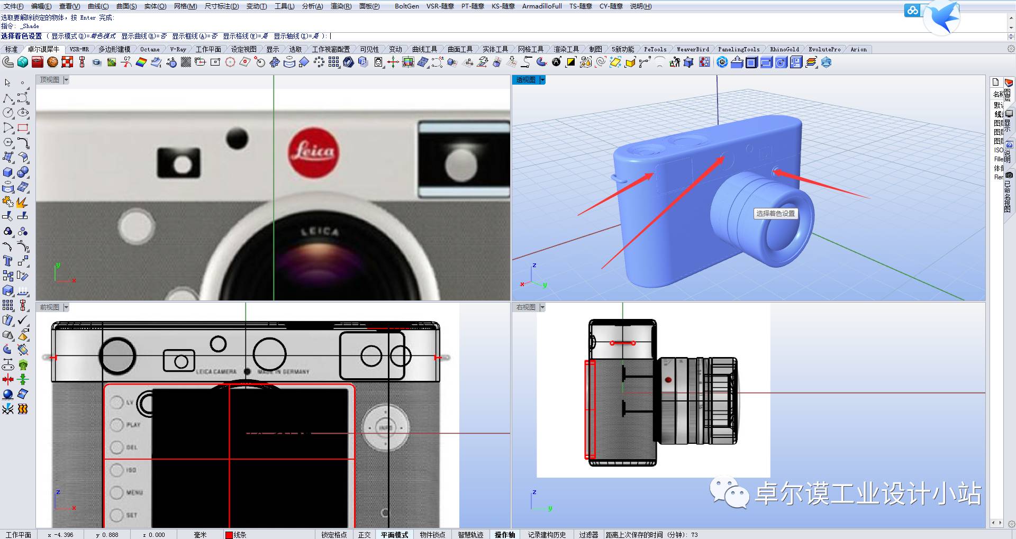
Task: Click the 顶视图 viewport title
Action: pyautogui.click(x=50, y=80)
